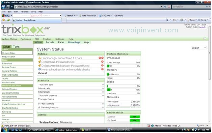Switch to the Tools sidebar tab
The height and width of the screenshot is (133, 212).
(x=16, y=47)
